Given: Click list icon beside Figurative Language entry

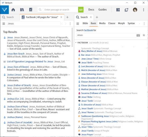Looking at the screenshot, I should [5, 62].
